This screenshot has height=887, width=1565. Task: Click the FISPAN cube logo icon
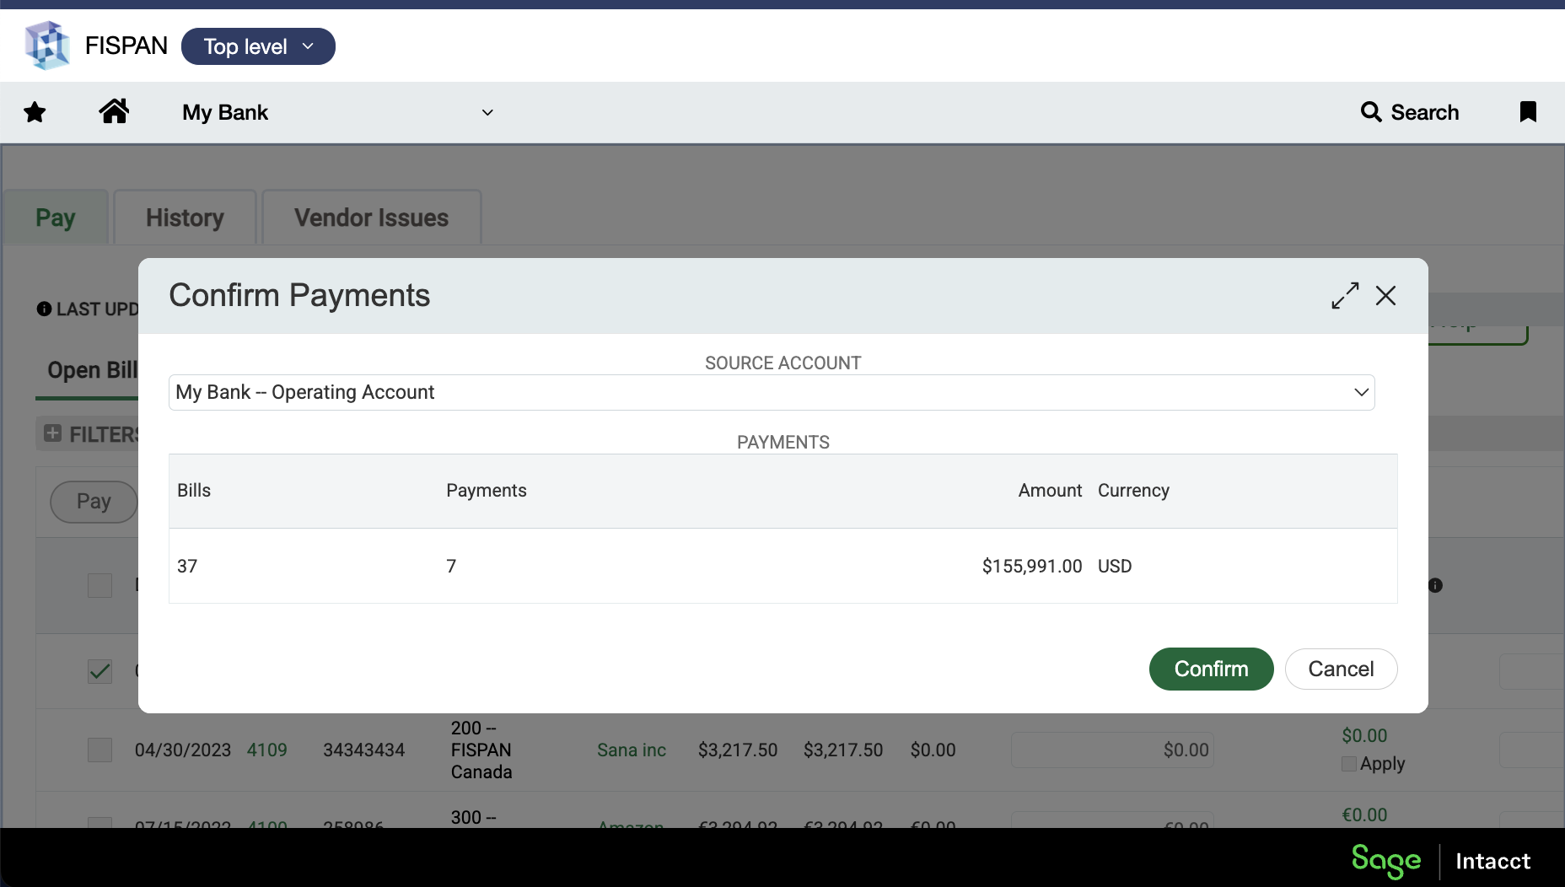click(46, 46)
